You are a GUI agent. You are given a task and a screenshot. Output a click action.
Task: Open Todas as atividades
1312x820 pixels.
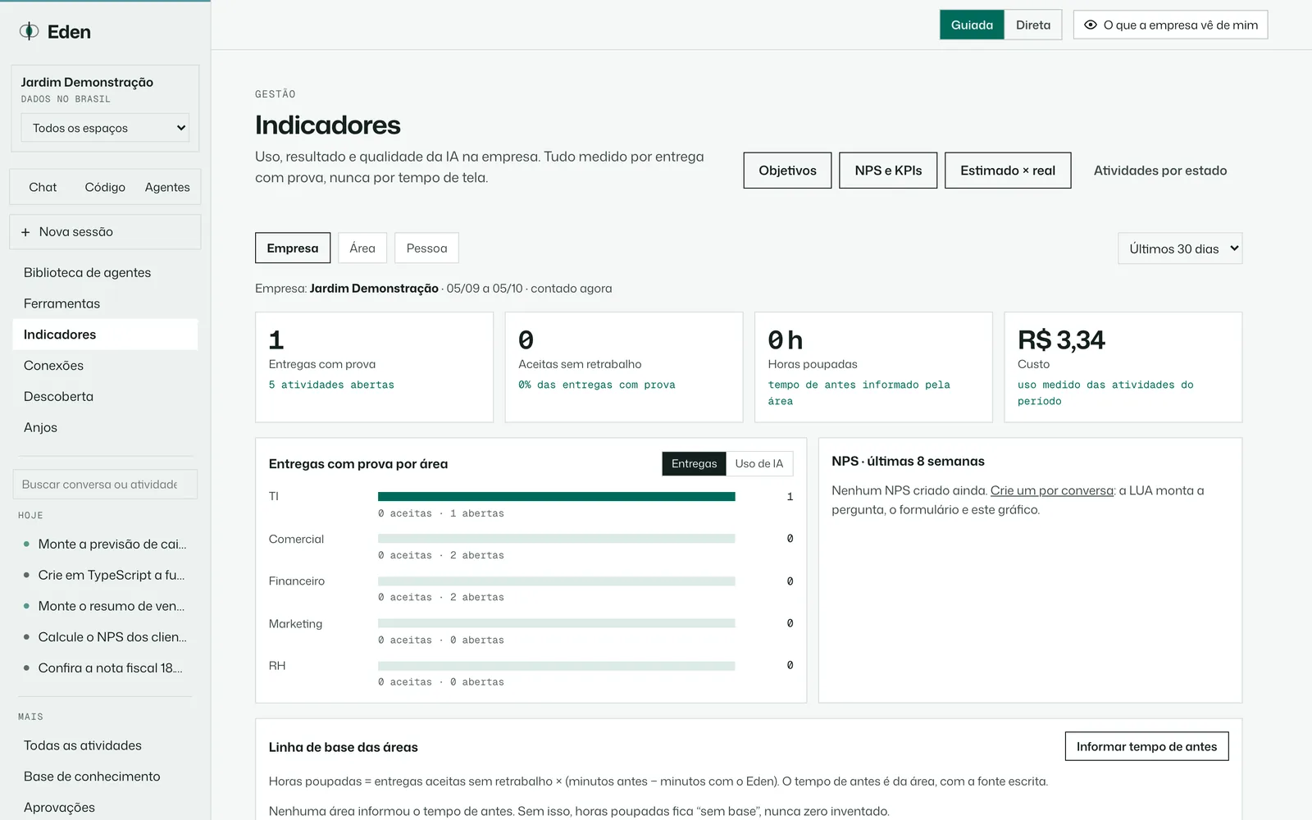[x=105, y=745]
